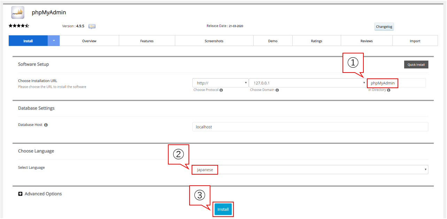
Task: Click the Database Host input field
Action: (310, 127)
